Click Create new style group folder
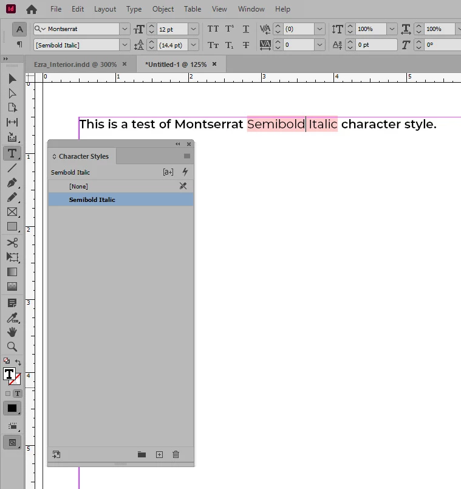The height and width of the screenshot is (489, 461). coord(142,454)
